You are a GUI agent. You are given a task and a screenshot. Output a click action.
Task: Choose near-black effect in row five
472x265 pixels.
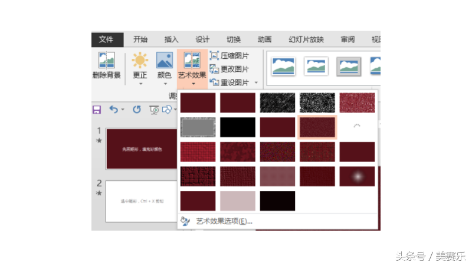[277, 201]
